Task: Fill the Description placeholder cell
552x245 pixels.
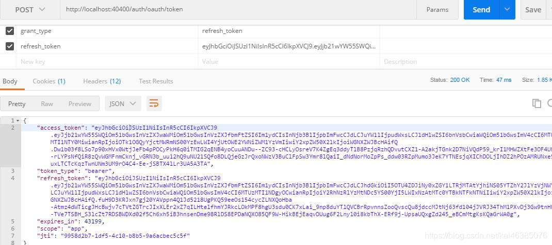Action: [x=466, y=61]
